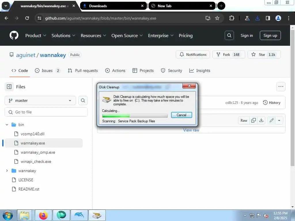
Task: Click the Go to file input
Action: [46, 112]
